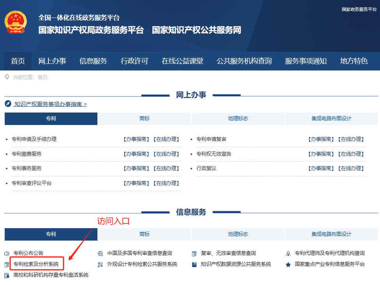Open 中国及多国专利审查信息查询 link
Screen dimensions: 380x285
coord(140,253)
